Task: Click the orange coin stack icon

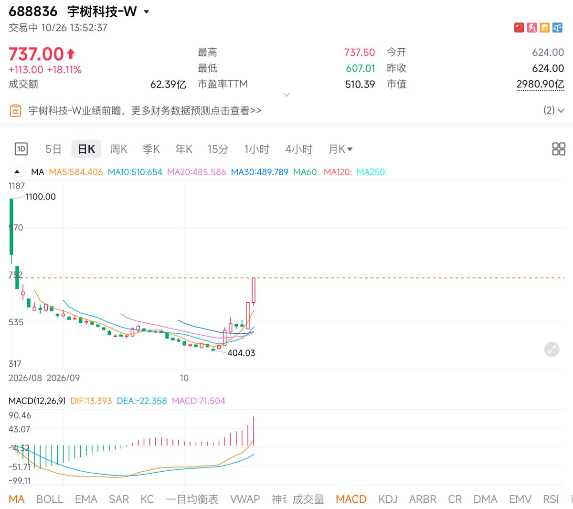Action: pyautogui.click(x=545, y=28)
